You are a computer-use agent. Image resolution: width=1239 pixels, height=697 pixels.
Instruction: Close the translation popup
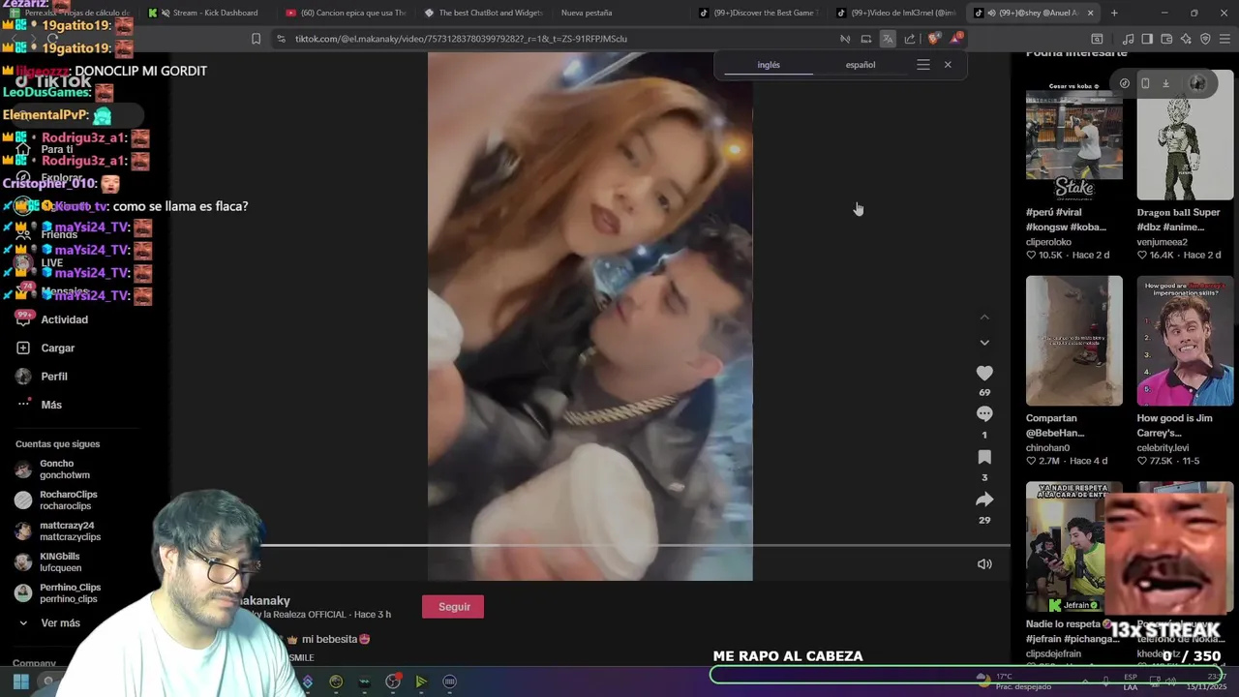pos(948,65)
